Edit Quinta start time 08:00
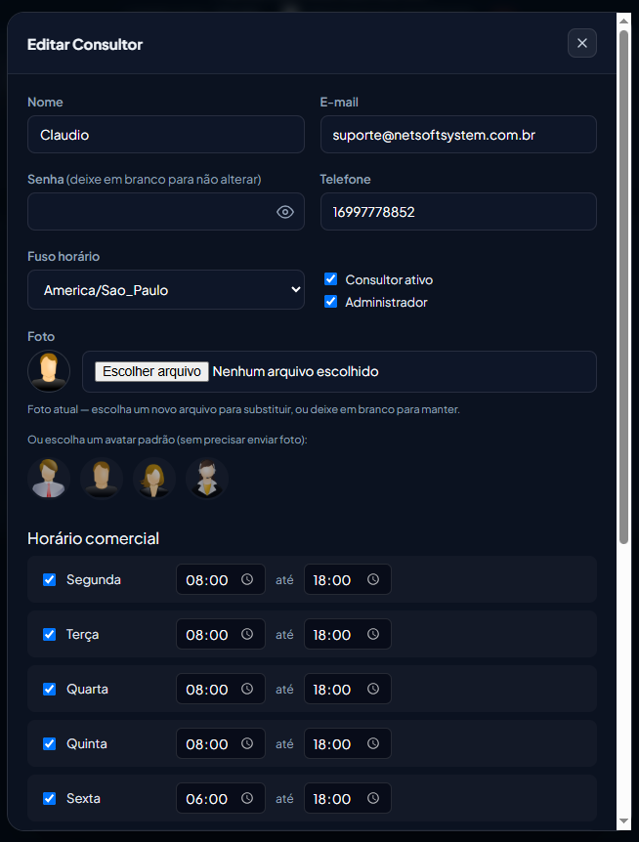The height and width of the screenshot is (842, 639). pos(221,744)
